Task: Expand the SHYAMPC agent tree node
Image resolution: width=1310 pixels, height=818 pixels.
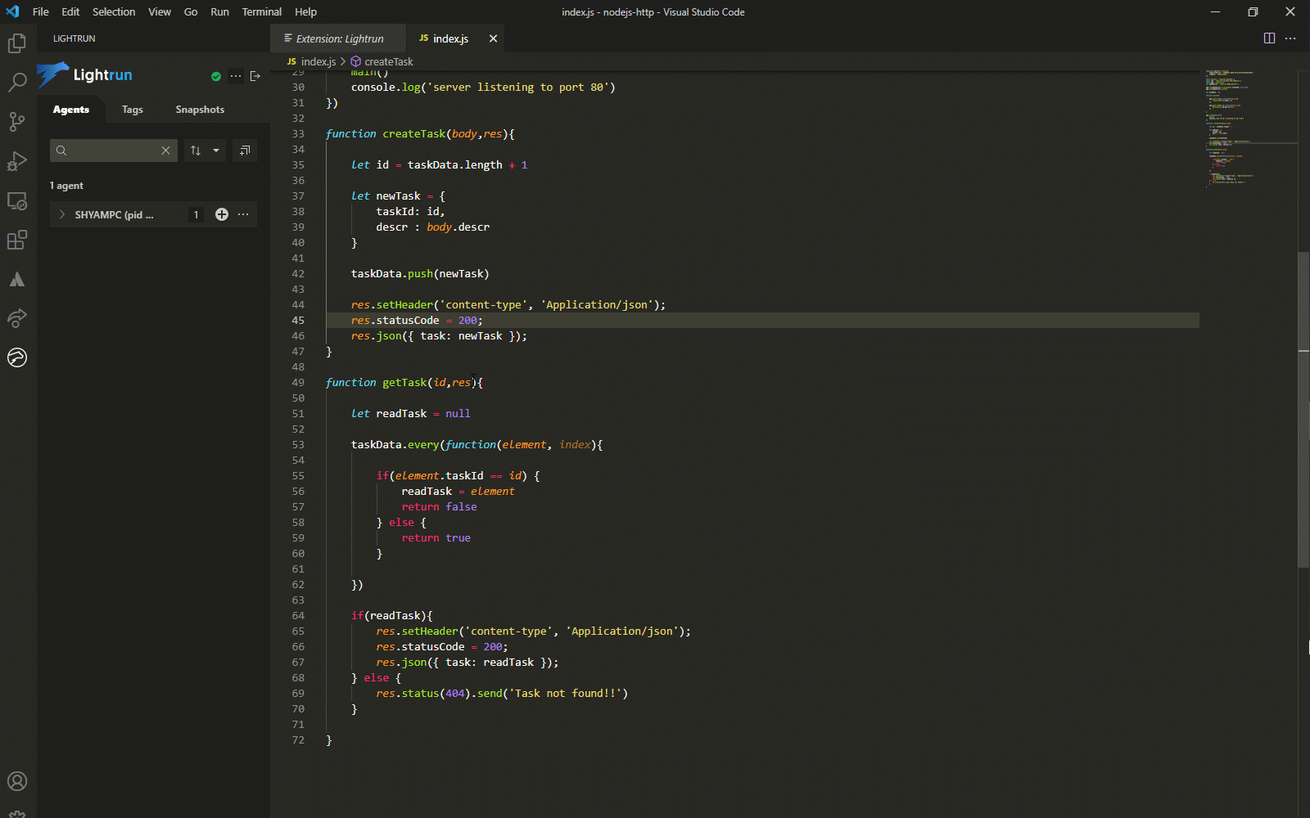Action: pyautogui.click(x=62, y=214)
